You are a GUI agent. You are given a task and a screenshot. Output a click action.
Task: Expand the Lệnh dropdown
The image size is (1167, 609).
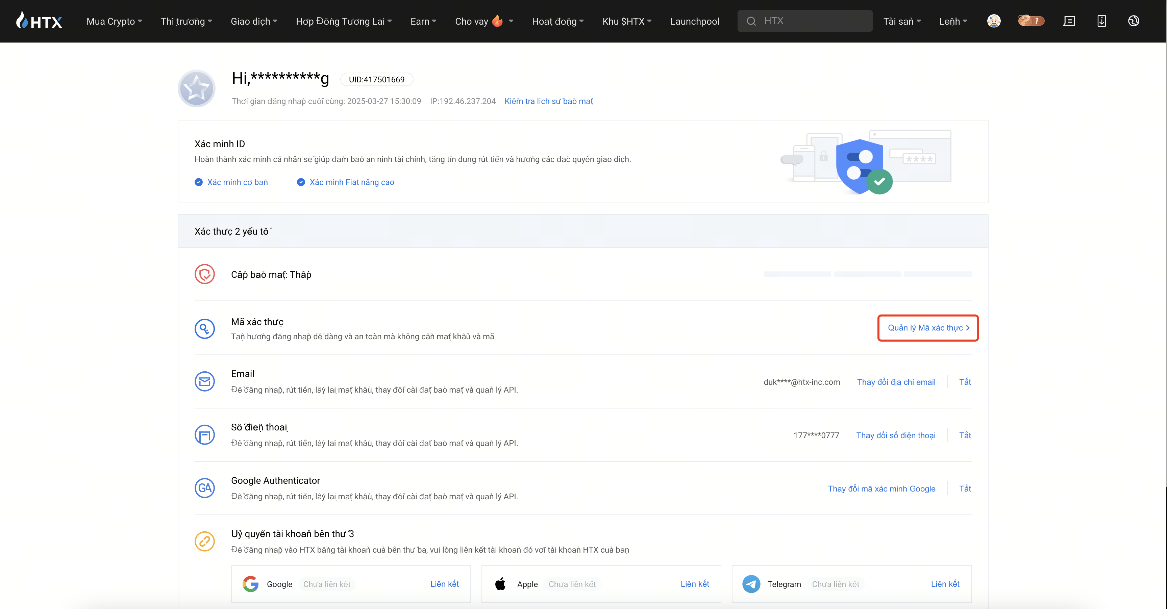click(x=953, y=21)
